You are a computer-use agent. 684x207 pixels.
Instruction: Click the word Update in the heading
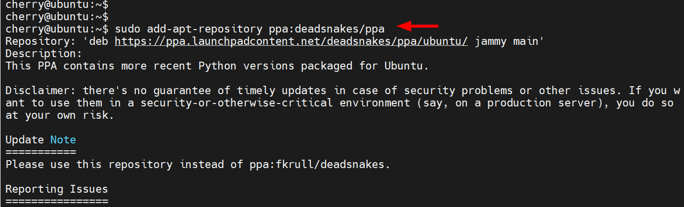pos(25,140)
